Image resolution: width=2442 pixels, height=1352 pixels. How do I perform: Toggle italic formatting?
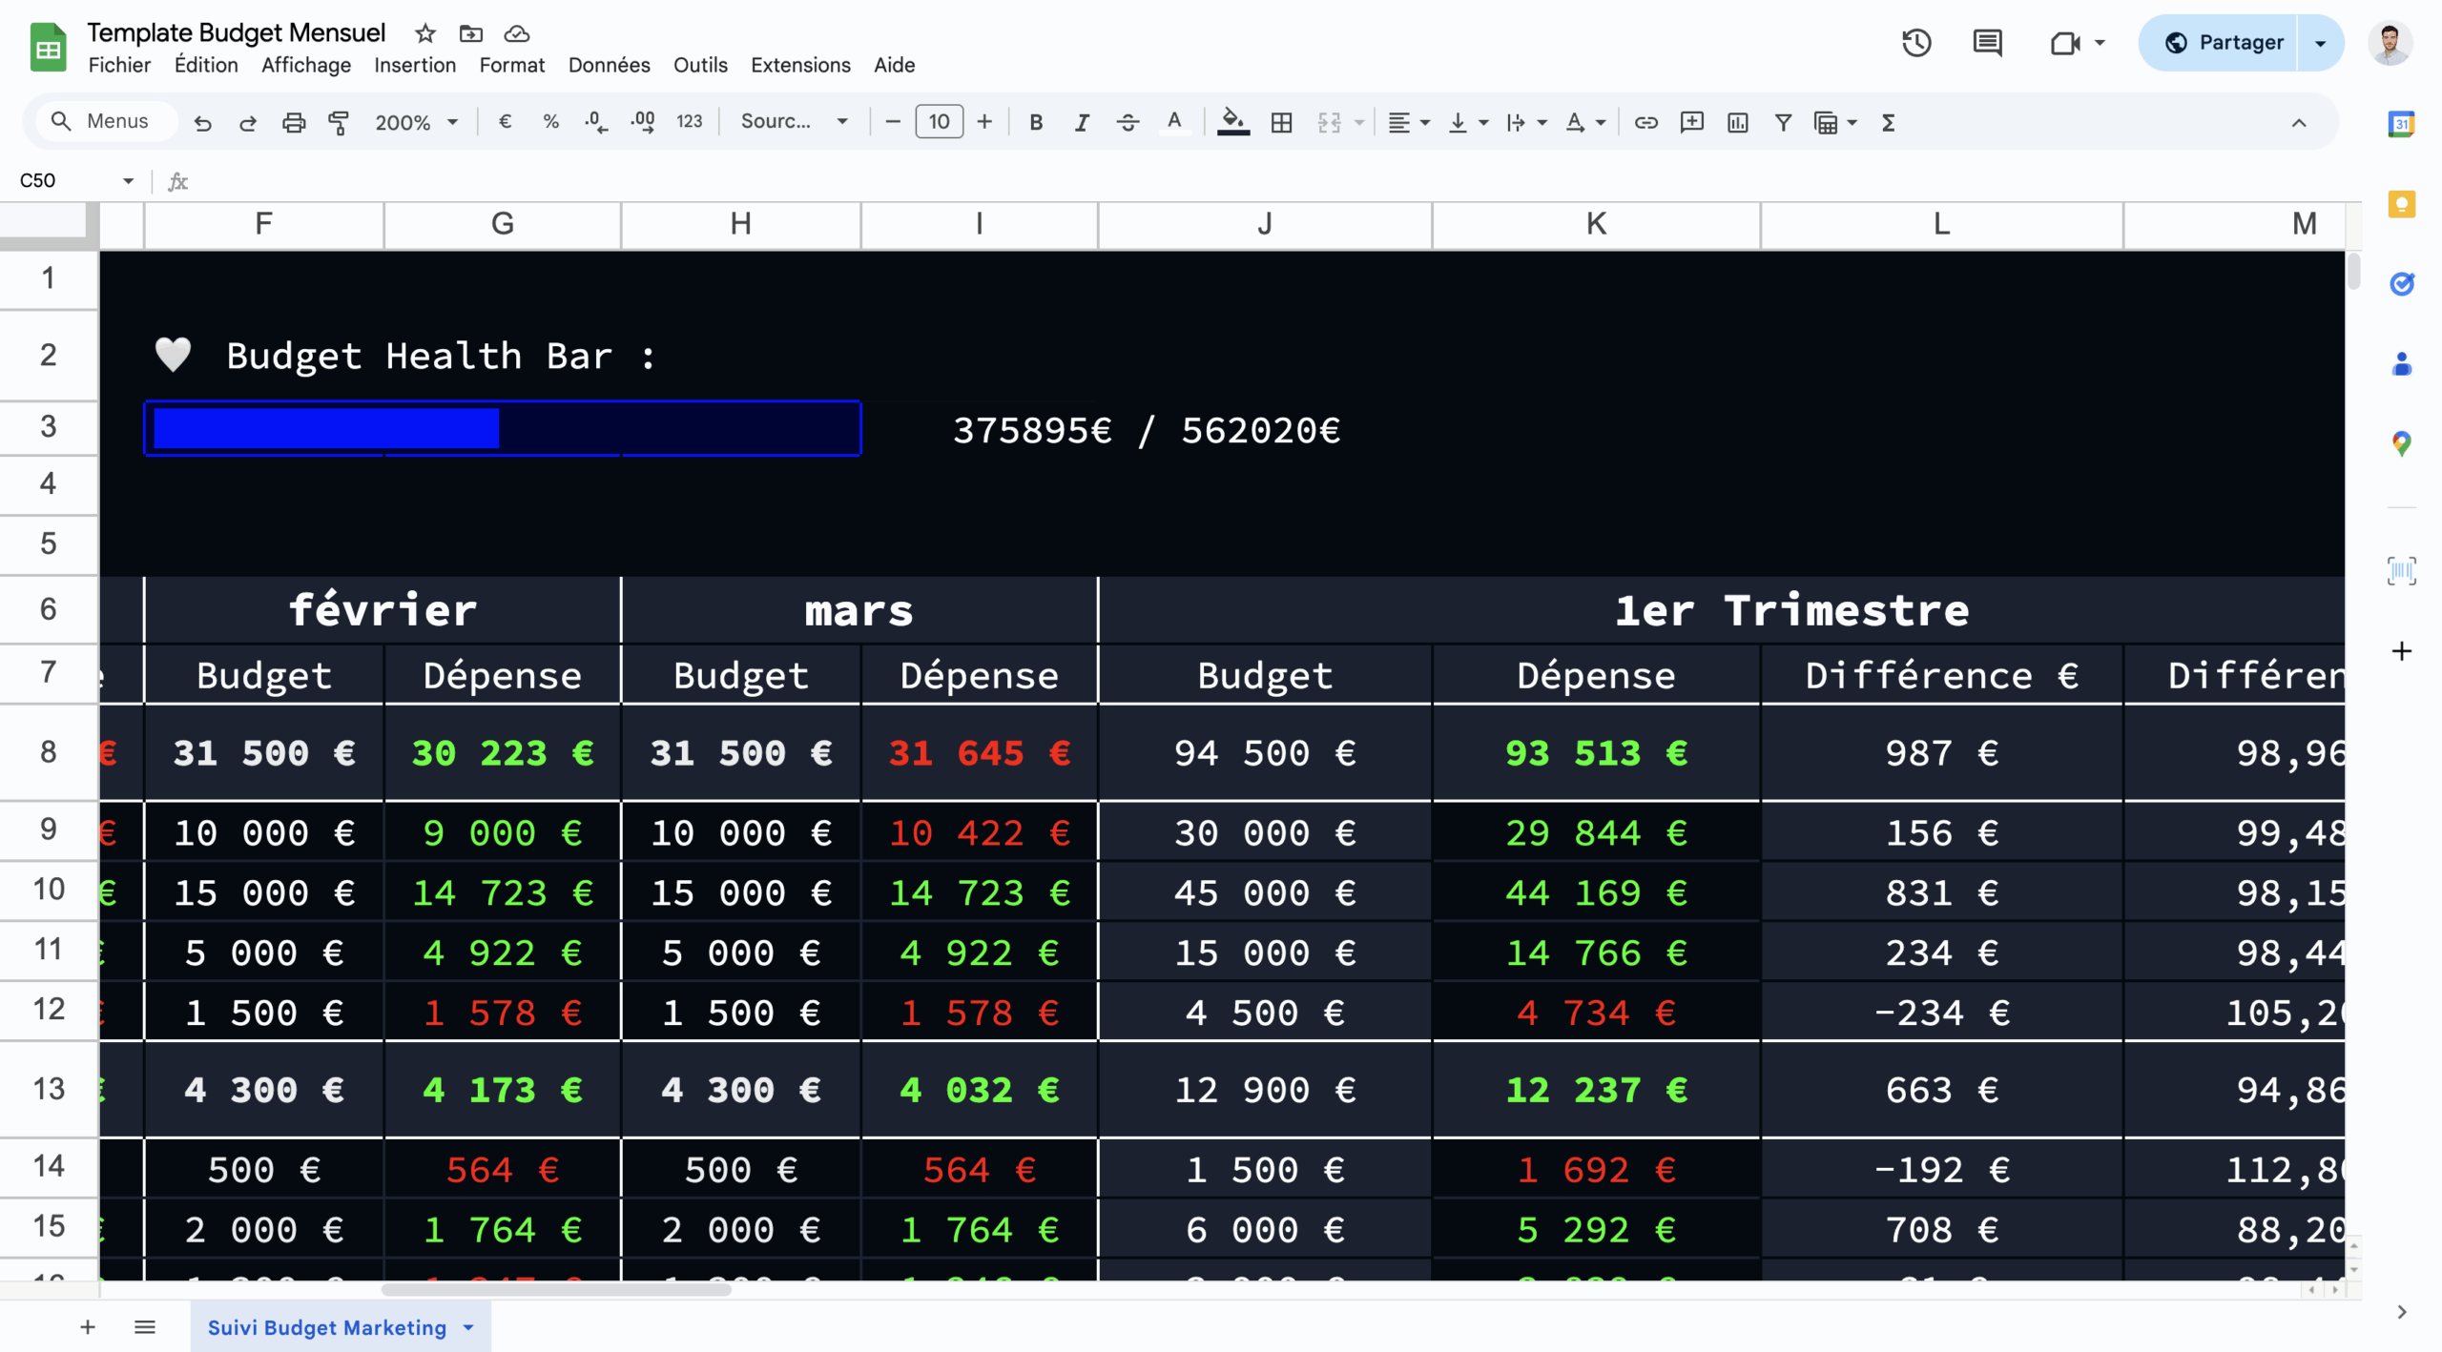pyautogui.click(x=1081, y=122)
